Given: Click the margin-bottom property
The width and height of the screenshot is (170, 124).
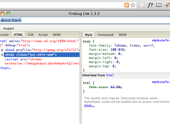Looking at the screenshot, I should (101, 54).
